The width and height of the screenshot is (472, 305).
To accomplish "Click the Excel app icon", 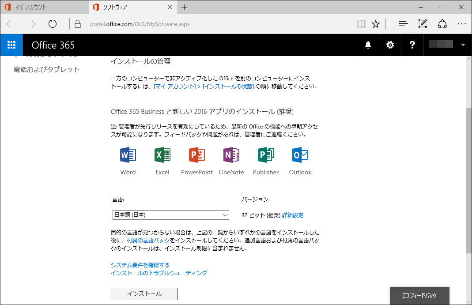I will coord(162,155).
